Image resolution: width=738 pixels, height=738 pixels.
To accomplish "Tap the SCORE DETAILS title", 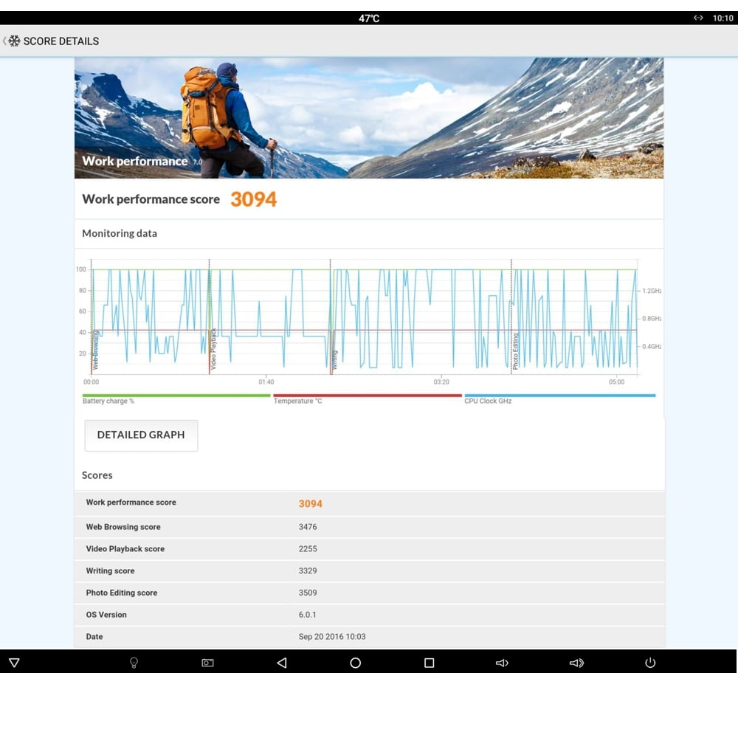I will pyautogui.click(x=61, y=41).
